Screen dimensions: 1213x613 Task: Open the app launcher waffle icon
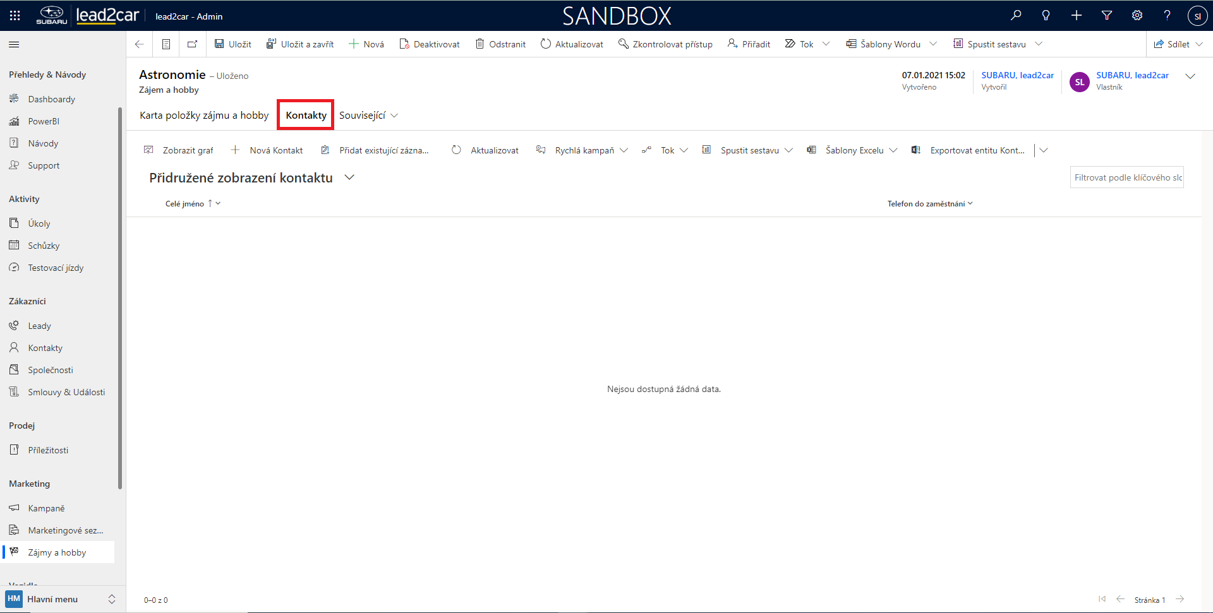15,16
